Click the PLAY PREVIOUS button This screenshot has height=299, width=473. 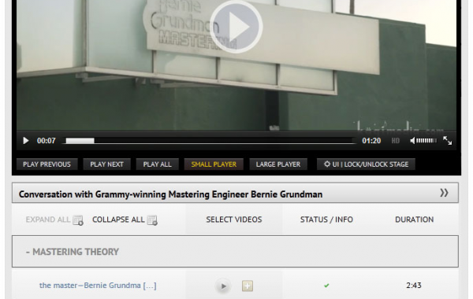pyautogui.click(x=47, y=164)
